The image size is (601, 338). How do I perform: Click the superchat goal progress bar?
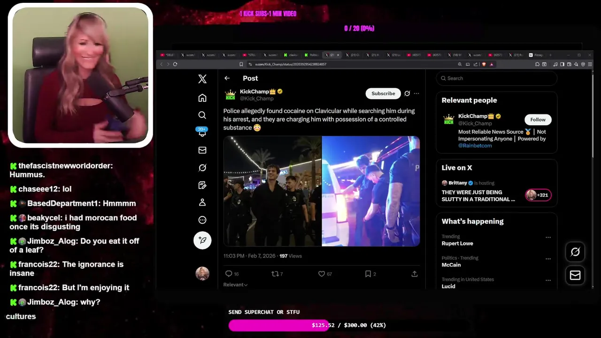click(349, 325)
